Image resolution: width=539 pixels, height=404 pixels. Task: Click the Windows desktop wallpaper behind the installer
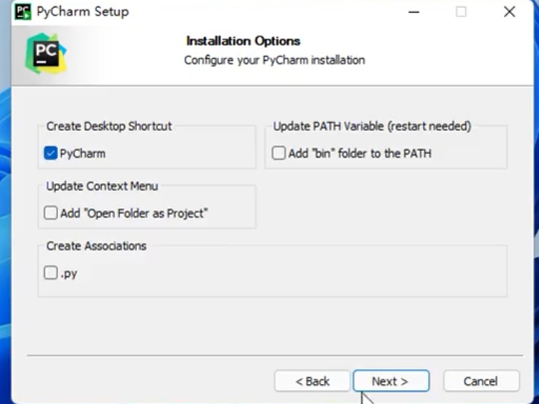pyautogui.click(x=5, y=223)
